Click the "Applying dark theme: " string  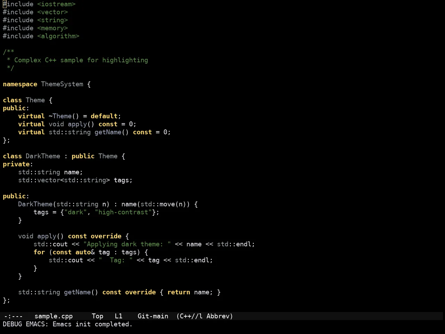tap(127, 244)
